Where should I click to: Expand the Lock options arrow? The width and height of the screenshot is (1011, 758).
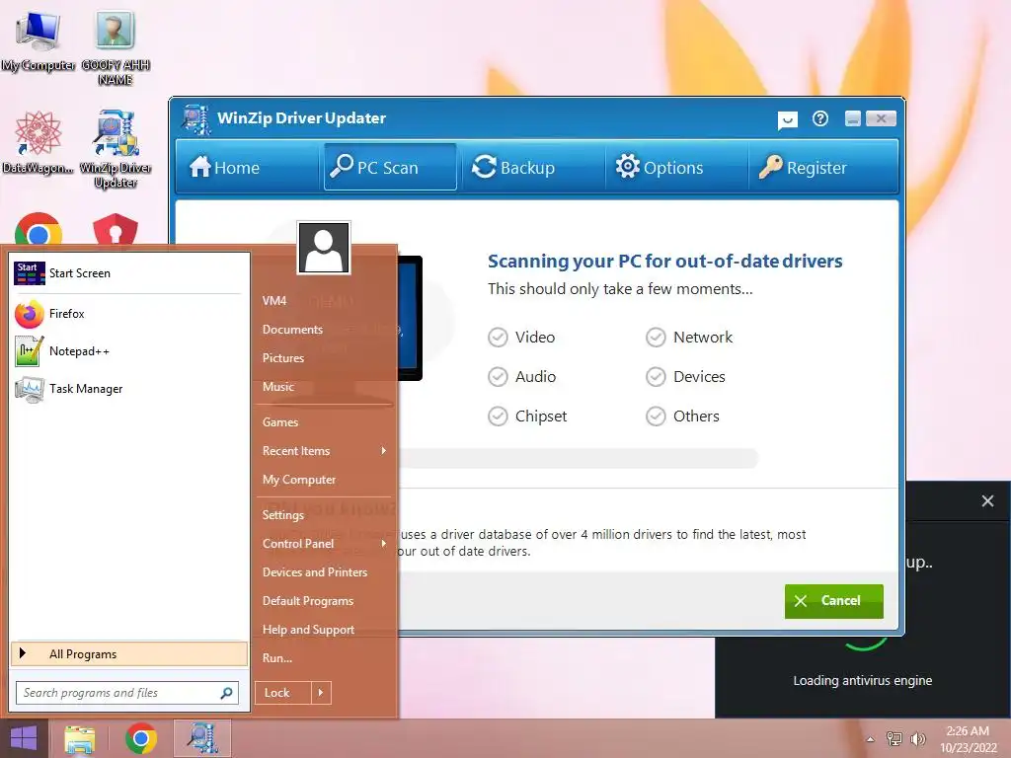(321, 693)
